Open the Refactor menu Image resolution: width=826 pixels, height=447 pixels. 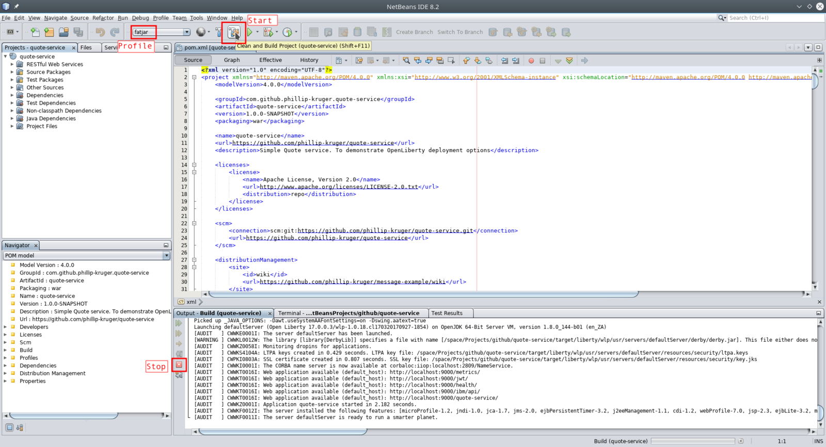pyautogui.click(x=103, y=18)
